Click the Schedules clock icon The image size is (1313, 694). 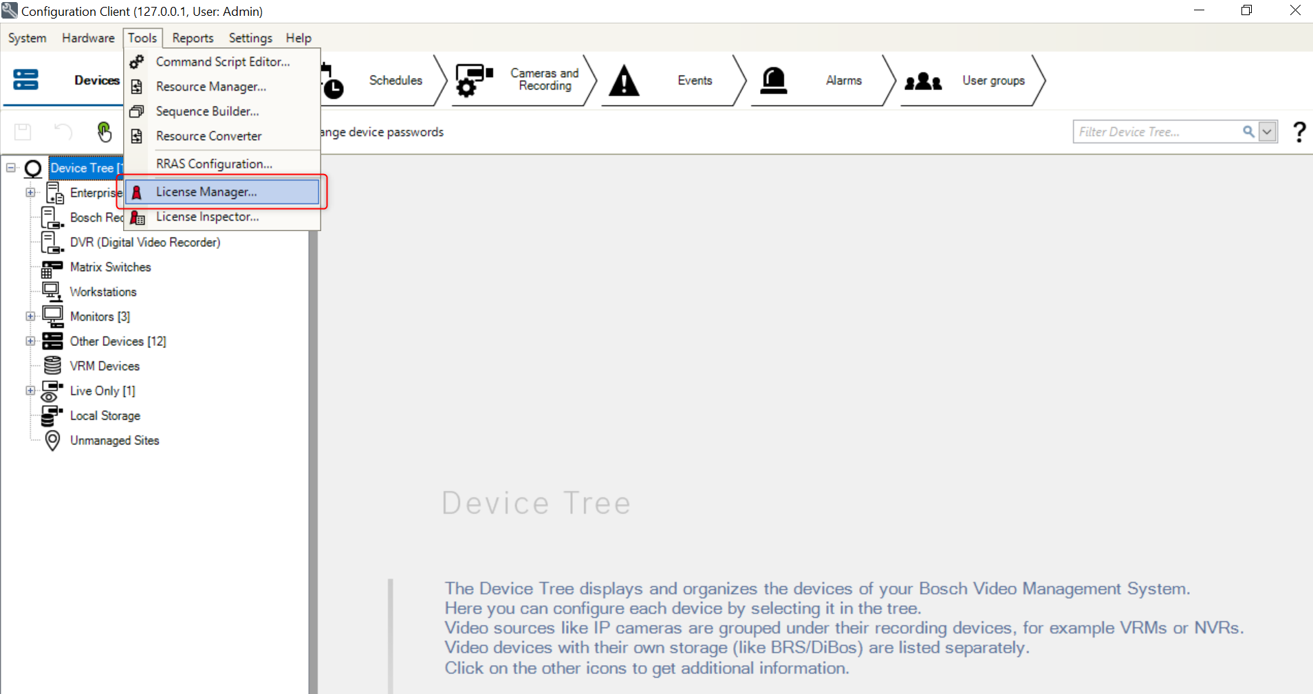[x=332, y=82]
